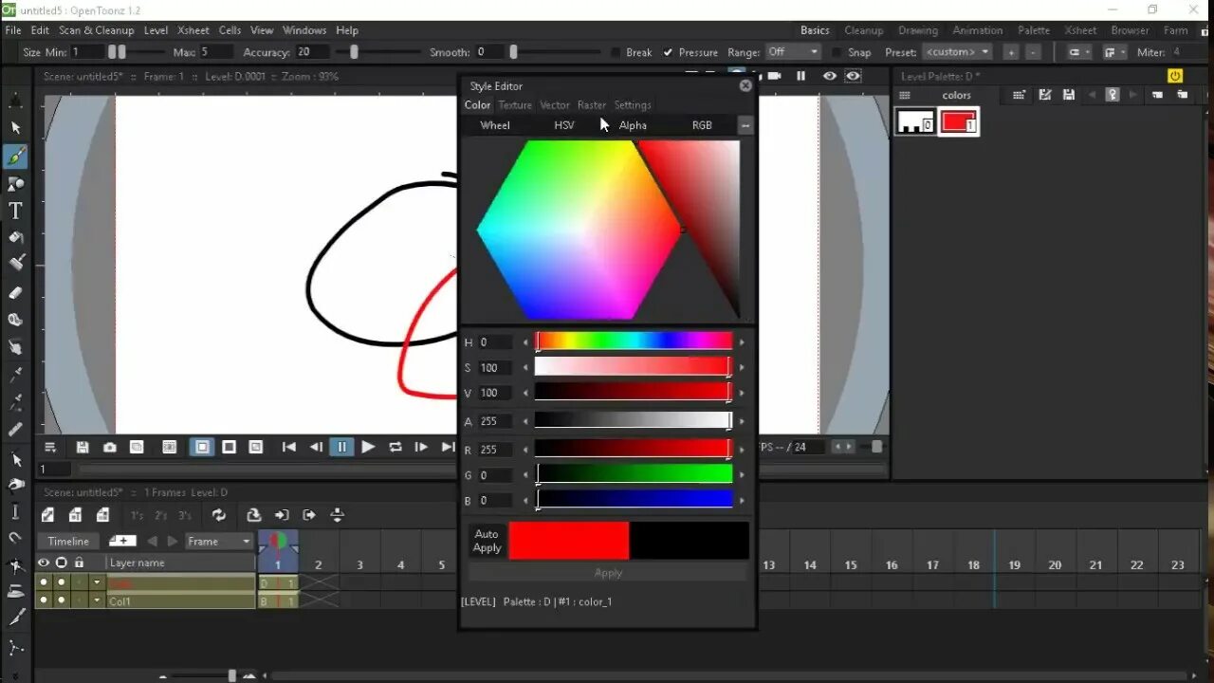Viewport: 1214px width, 683px height.
Task: Select the Animate tool at the toolbar top
Action: (x=15, y=99)
